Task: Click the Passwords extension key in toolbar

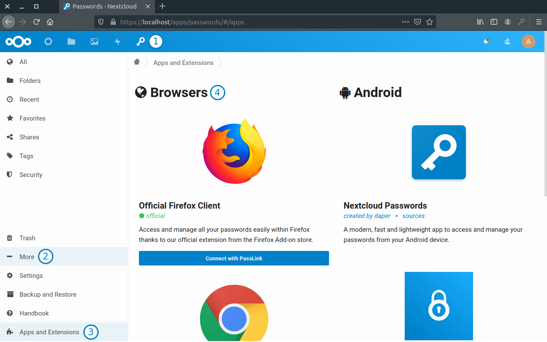Action: click(x=521, y=22)
